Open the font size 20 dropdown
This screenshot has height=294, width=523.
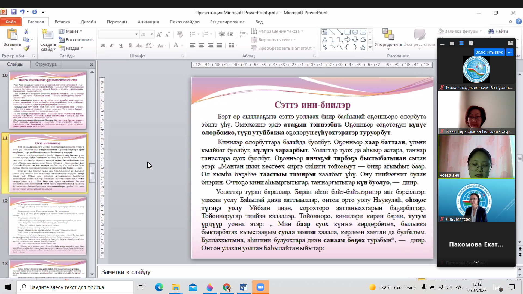coord(152,34)
